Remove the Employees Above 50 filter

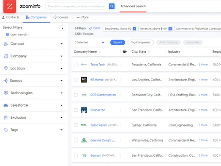point(134,29)
